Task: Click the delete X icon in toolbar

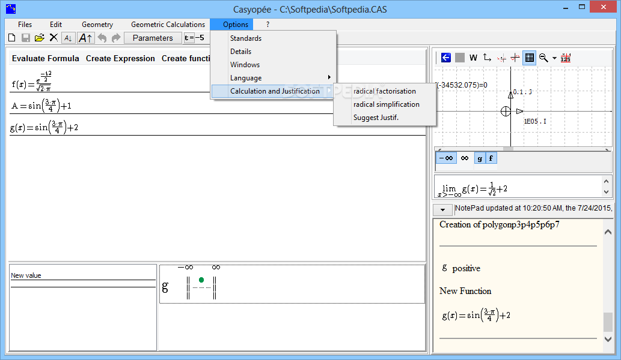Action: pos(54,38)
